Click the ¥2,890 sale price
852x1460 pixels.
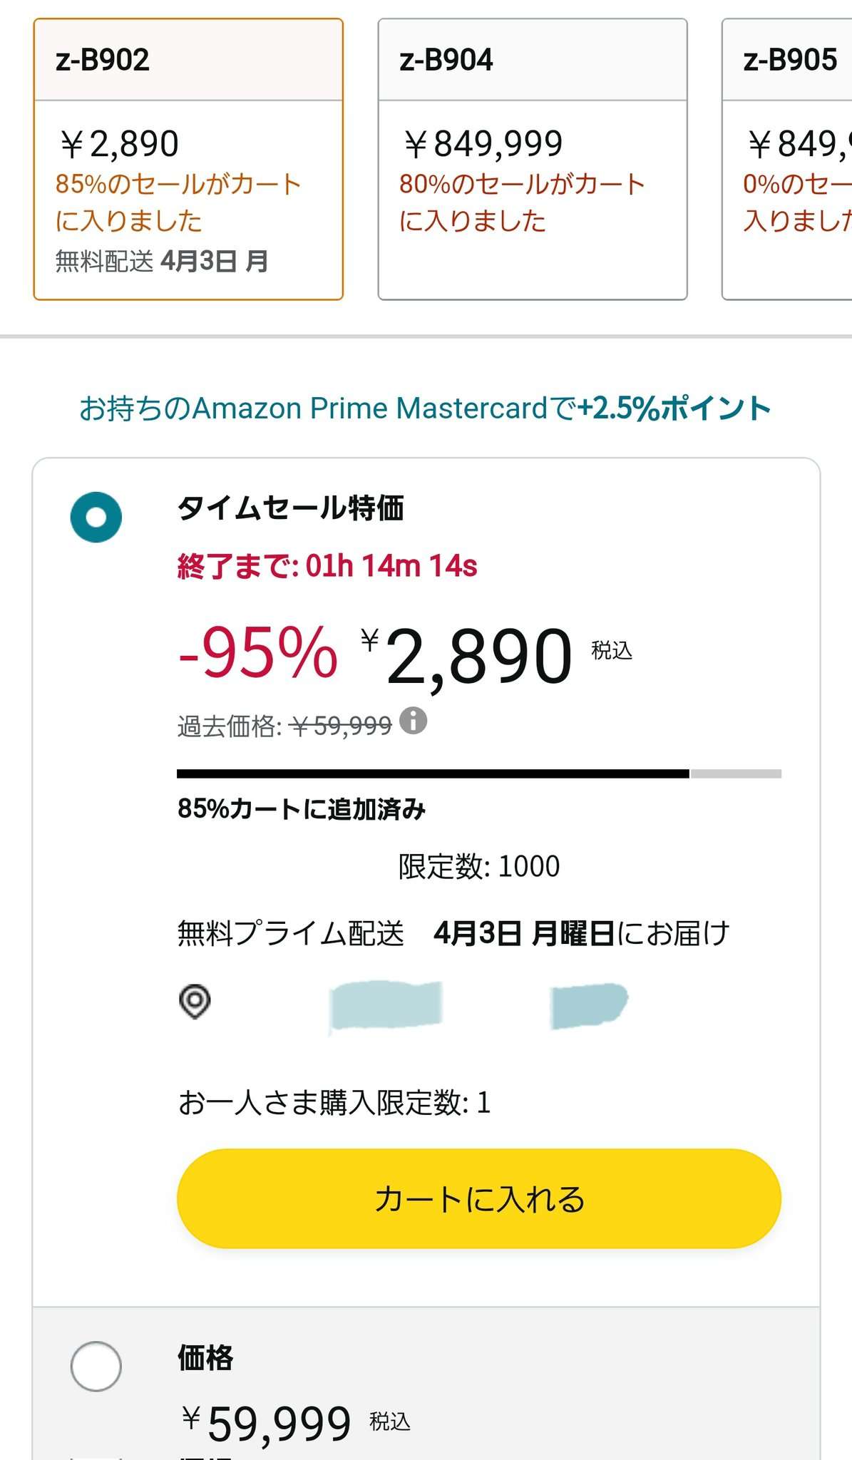478,654
